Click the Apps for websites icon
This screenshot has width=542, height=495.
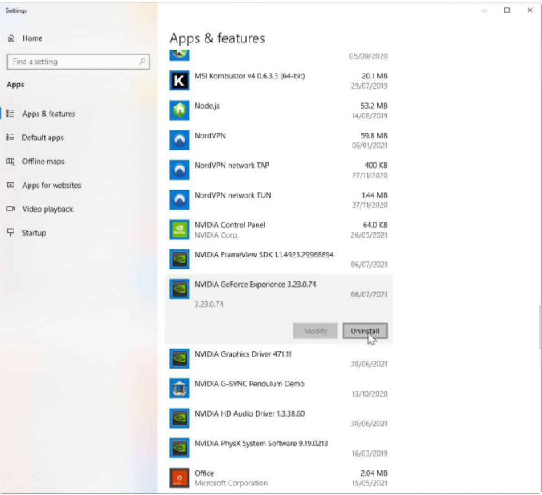[10, 185]
